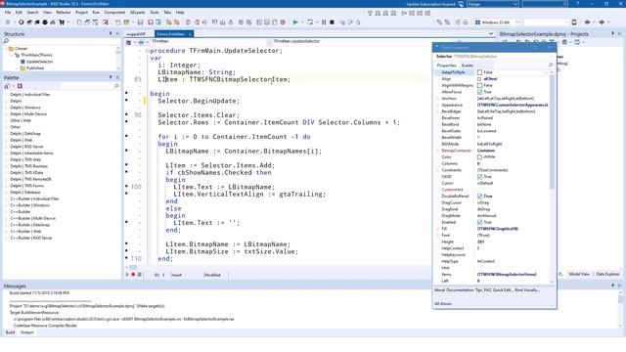
Task: Click the Update Subscription Expired notice
Action: 430,4
